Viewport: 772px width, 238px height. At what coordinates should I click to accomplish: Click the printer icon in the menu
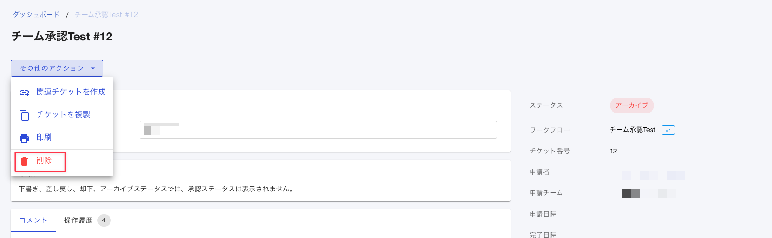click(24, 138)
